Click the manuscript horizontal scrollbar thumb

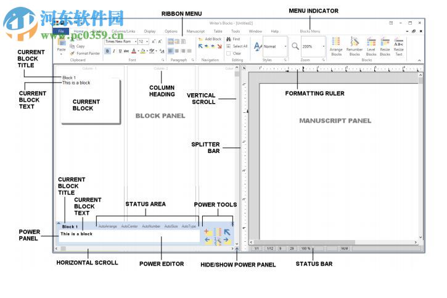click(304, 242)
